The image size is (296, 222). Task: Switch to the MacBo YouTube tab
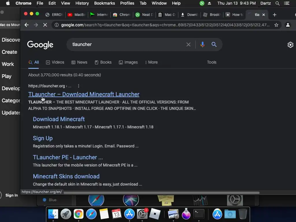click(77, 15)
